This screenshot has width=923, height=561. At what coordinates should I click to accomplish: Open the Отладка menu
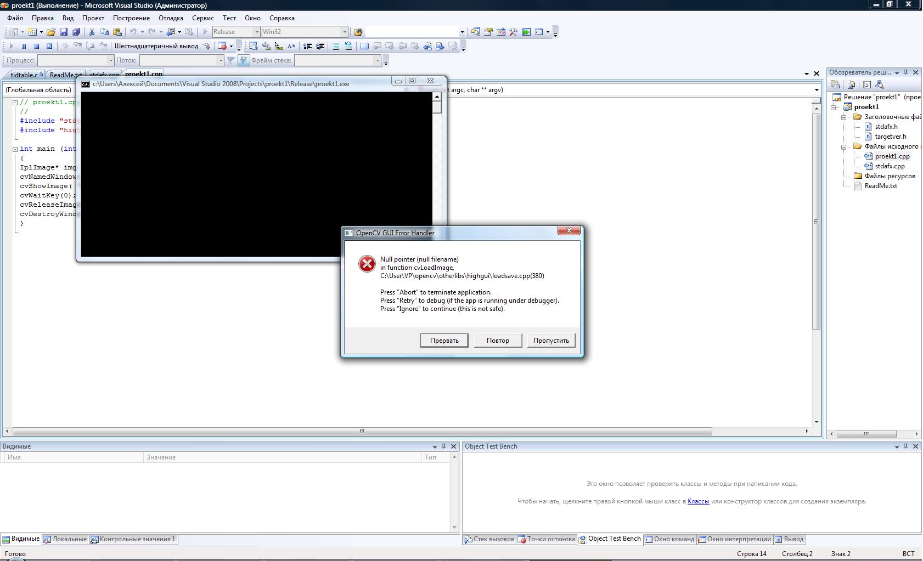[x=171, y=18]
